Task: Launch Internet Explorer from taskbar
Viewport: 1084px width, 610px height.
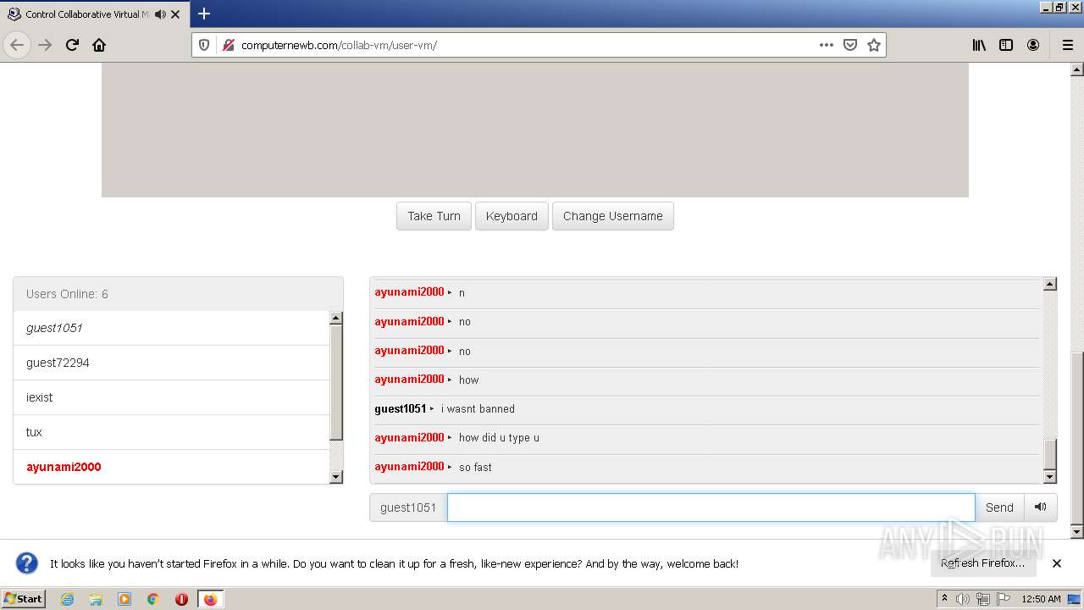Action: coord(68,599)
